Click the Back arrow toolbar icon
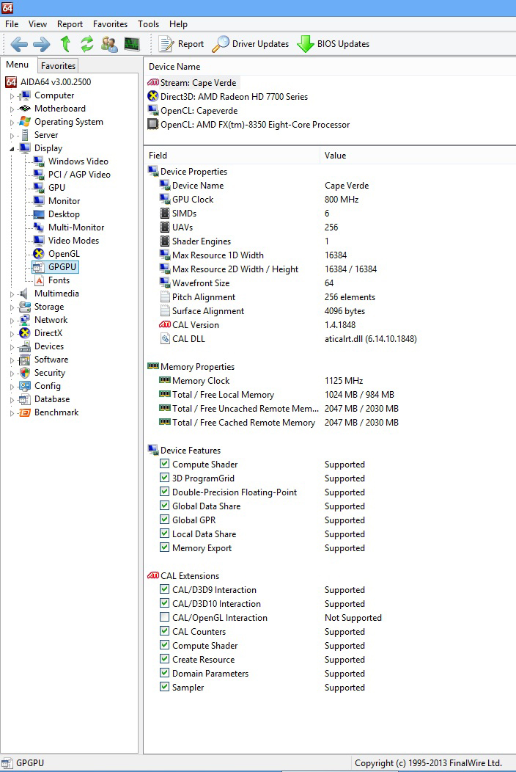 click(19, 44)
